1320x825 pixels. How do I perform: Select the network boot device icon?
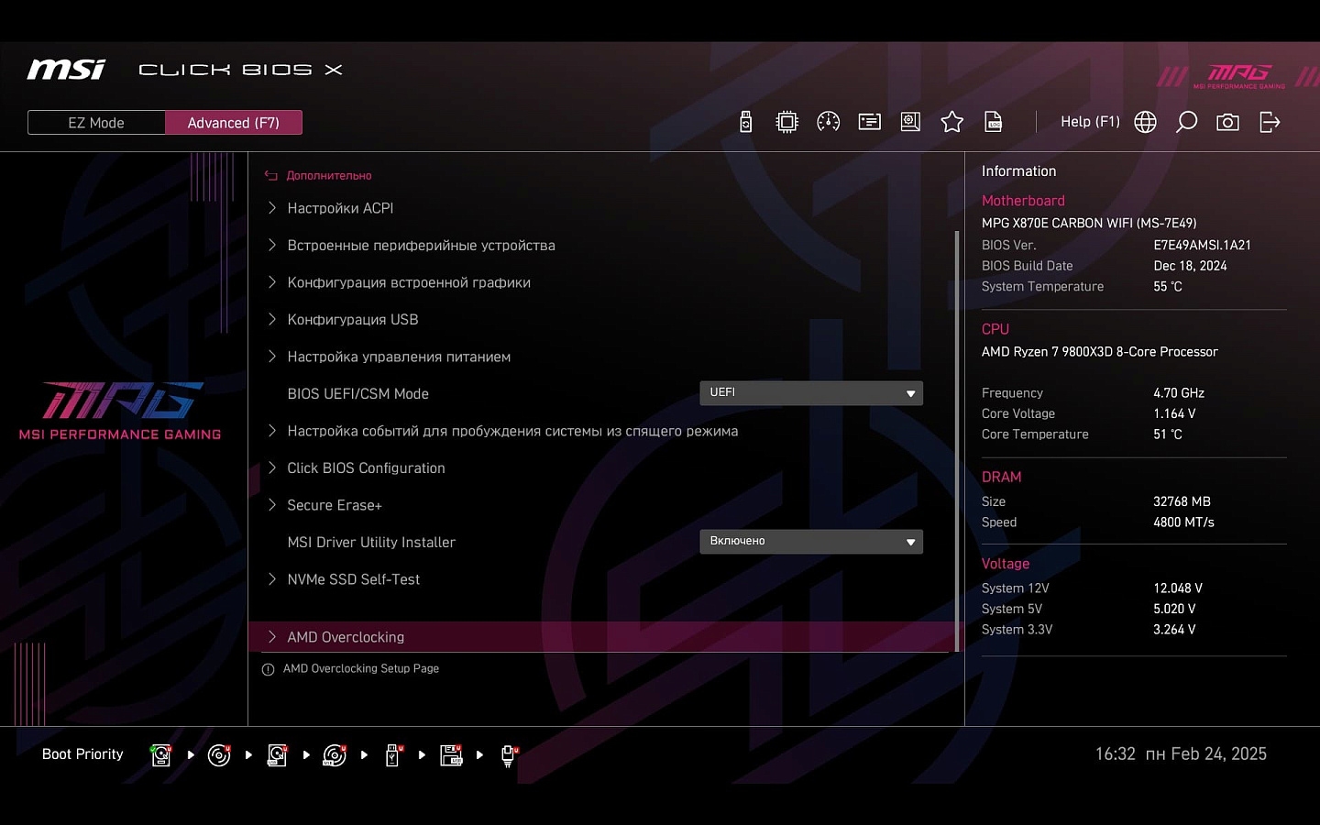pyautogui.click(x=509, y=755)
